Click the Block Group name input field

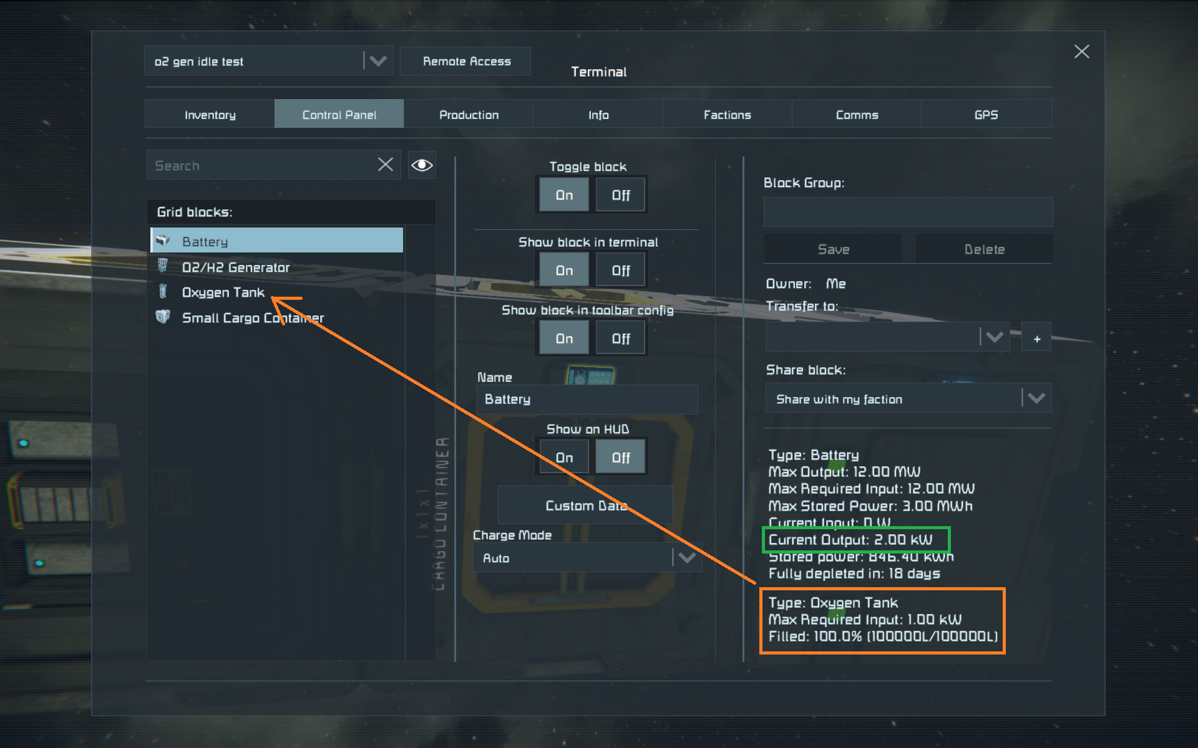[x=908, y=213]
